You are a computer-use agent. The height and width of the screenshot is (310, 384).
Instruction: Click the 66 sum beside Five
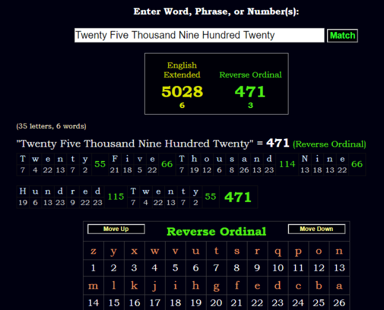click(167, 165)
